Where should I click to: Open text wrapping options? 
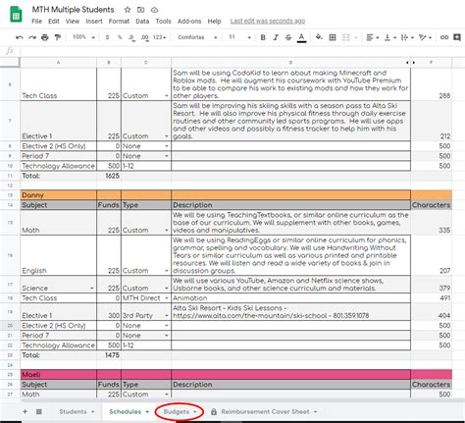407,37
